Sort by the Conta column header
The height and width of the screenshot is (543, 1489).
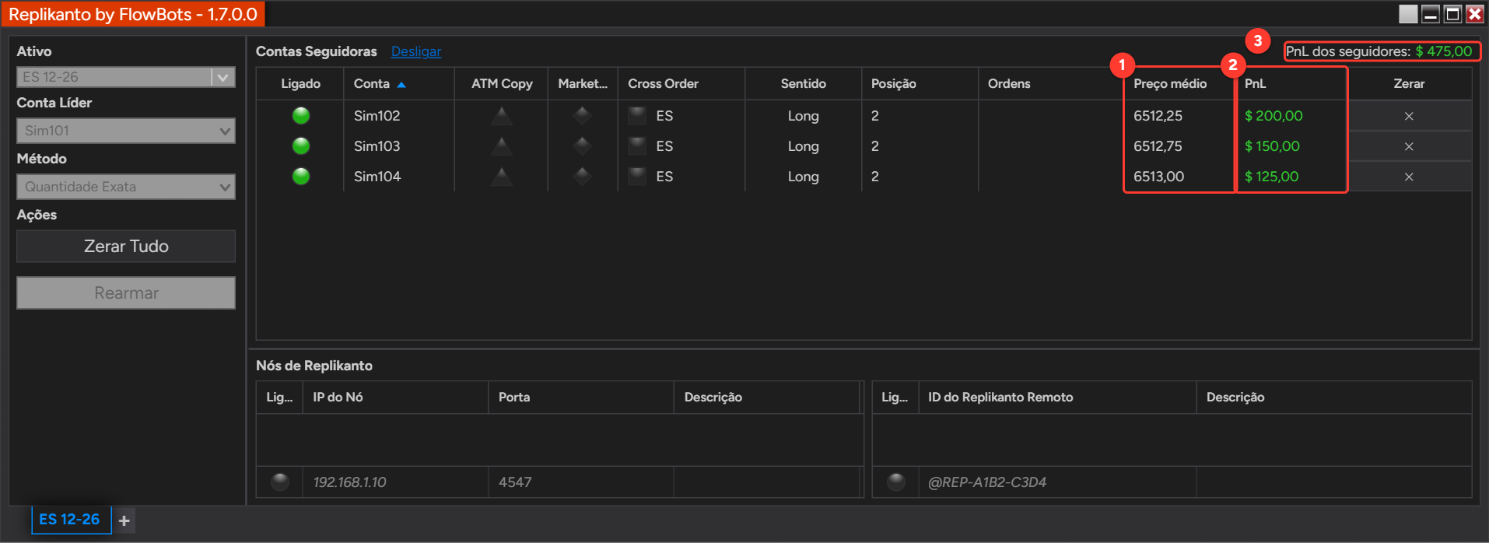pyautogui.click(x=399, y=84)
